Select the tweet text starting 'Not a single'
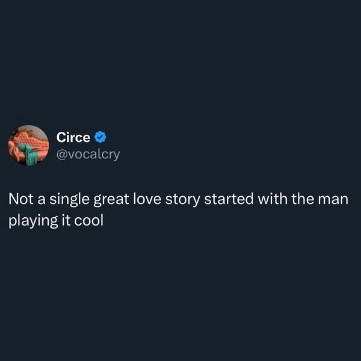Screen dimensions: 361x361 [179, 209]
